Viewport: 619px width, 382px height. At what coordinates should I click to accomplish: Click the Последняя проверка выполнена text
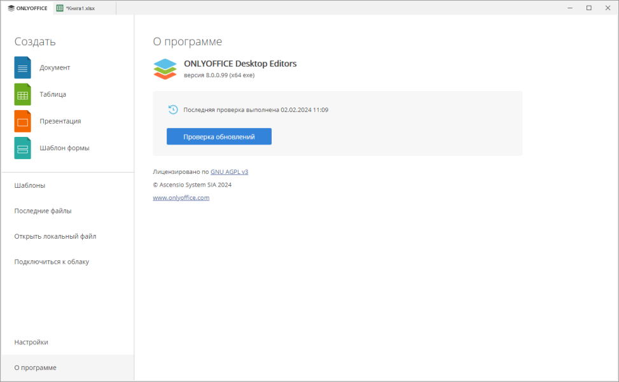tap(256, 110)
